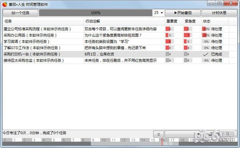This screenshot has height=148, width=240.
Task: Click hour 12 on bottom timeline
Action: coord(123,140)
